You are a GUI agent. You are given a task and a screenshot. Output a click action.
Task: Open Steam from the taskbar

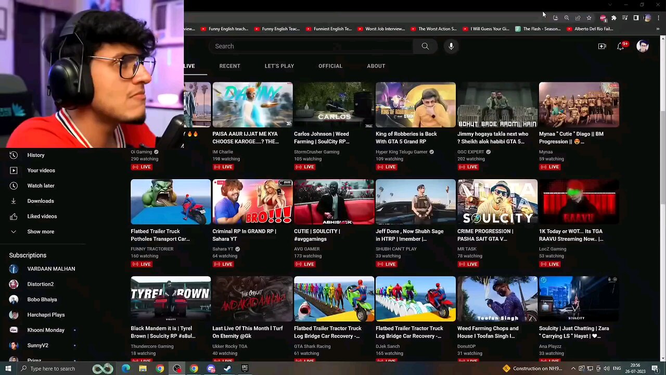click(227, 369)
